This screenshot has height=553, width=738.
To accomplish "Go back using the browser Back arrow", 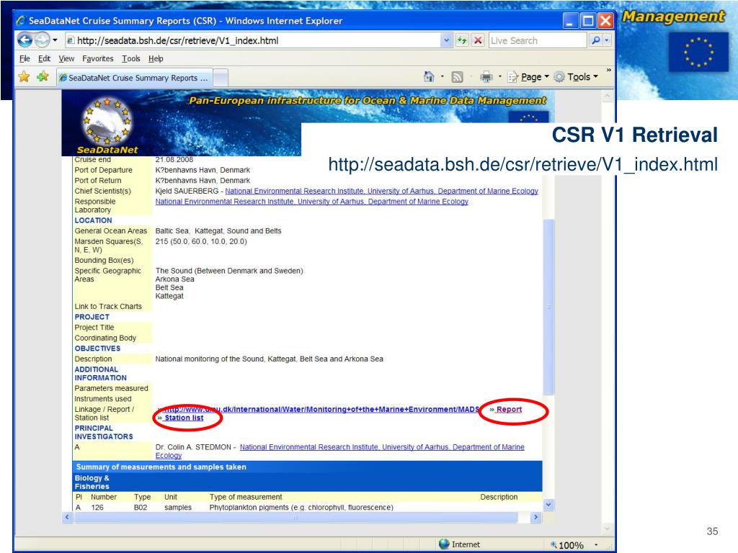I will click(x=25, y=40).
